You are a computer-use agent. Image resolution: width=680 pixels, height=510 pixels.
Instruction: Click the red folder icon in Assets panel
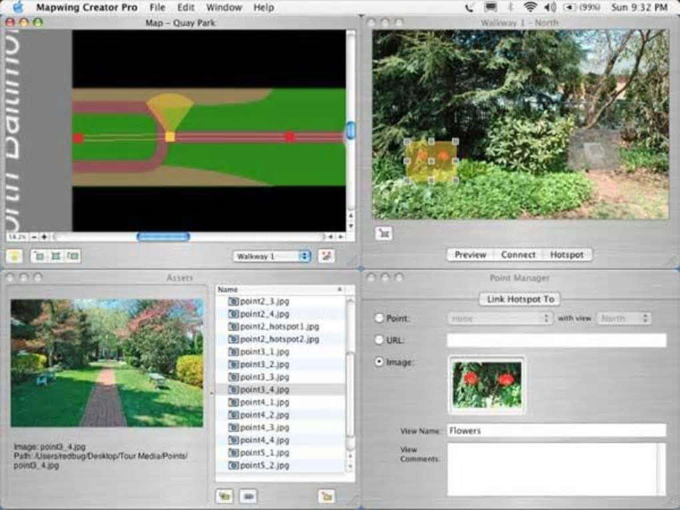pyautogui.click(x=326, y=496)
